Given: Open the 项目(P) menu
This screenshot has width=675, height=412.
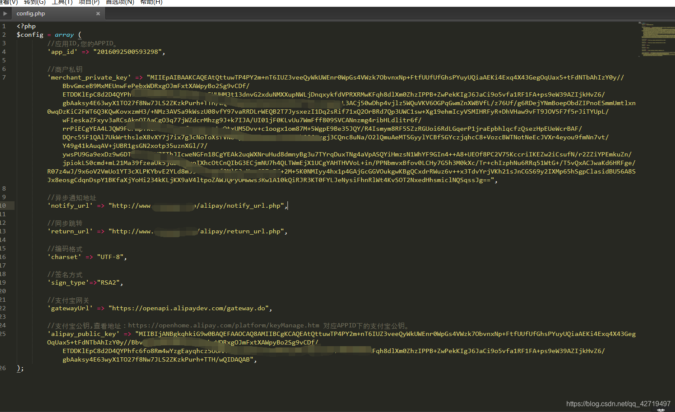Looking at the screenshot, I should pos(89,2).
